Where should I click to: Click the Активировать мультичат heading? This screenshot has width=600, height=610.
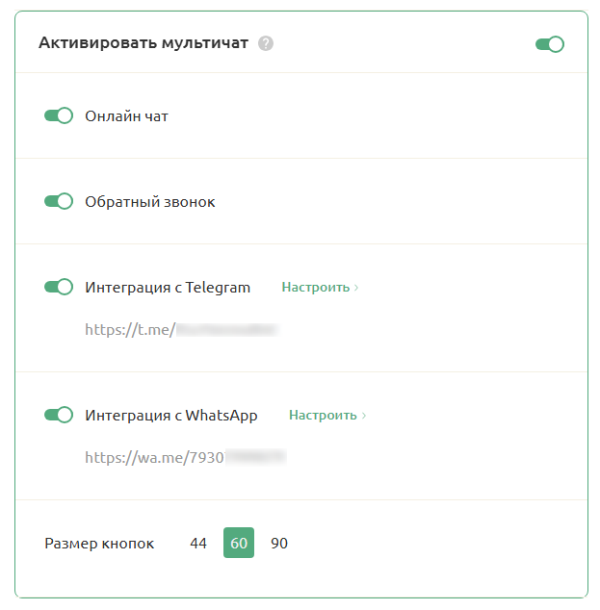point(143,43)
